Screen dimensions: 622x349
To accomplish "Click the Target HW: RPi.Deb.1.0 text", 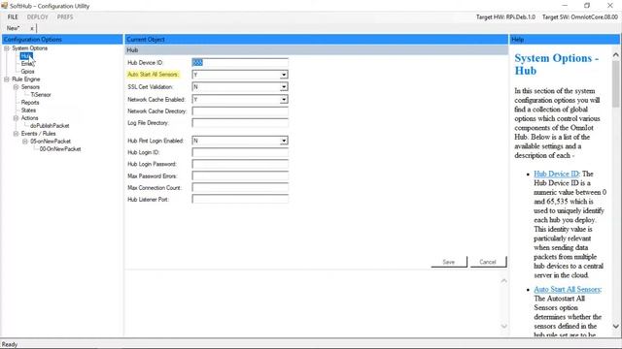I will click(505, 17).
